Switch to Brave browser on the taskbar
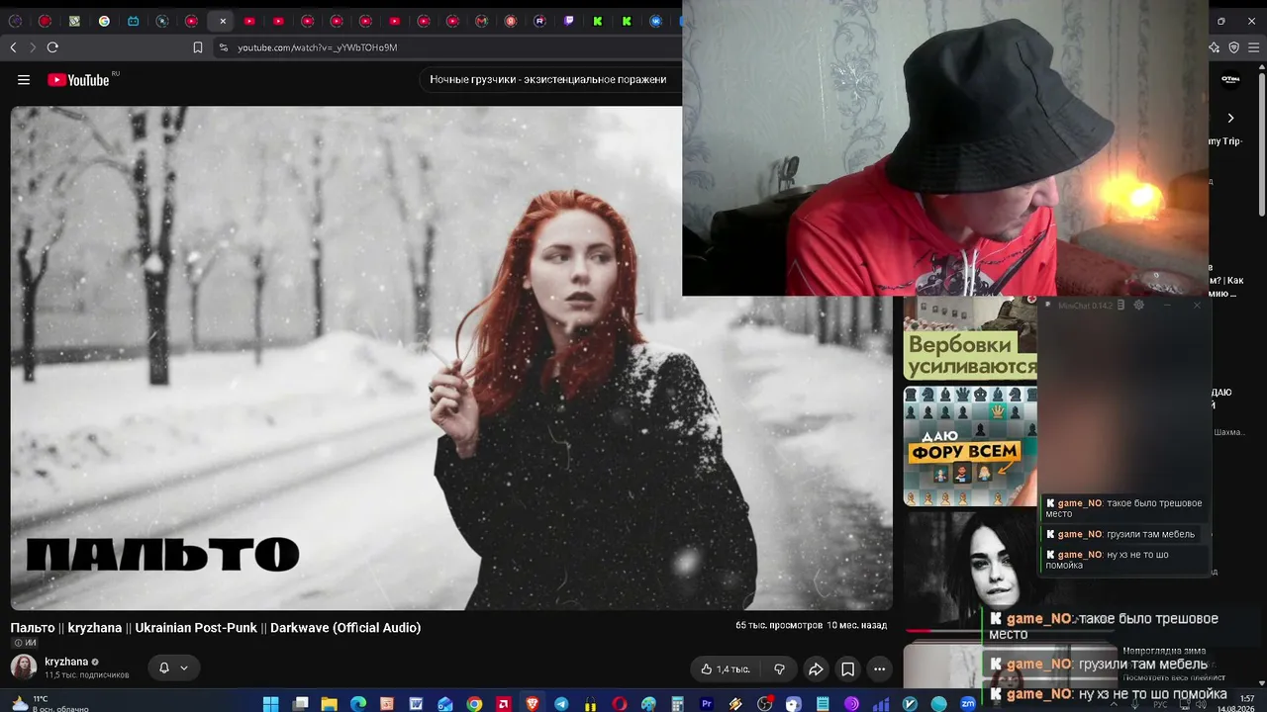Viewport: 1267px width, 712px height. 533,703
